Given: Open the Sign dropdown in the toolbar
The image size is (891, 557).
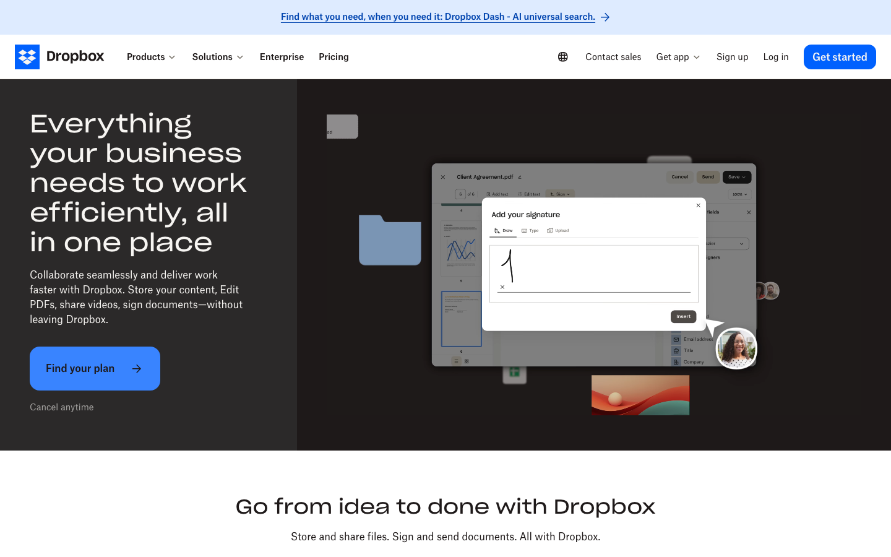Looking at the screenshot, I should [x=560, y=194].
